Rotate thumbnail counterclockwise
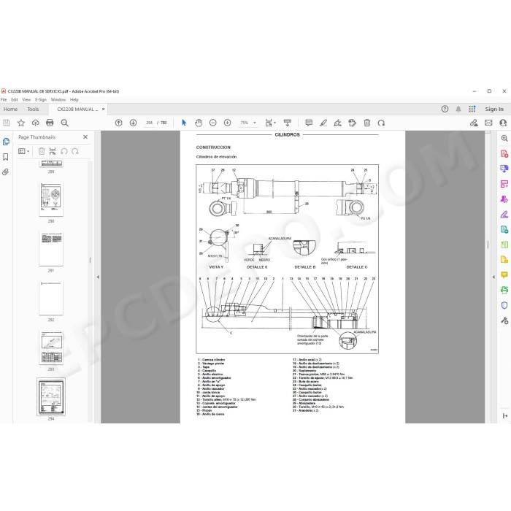 tap(64, 151)
